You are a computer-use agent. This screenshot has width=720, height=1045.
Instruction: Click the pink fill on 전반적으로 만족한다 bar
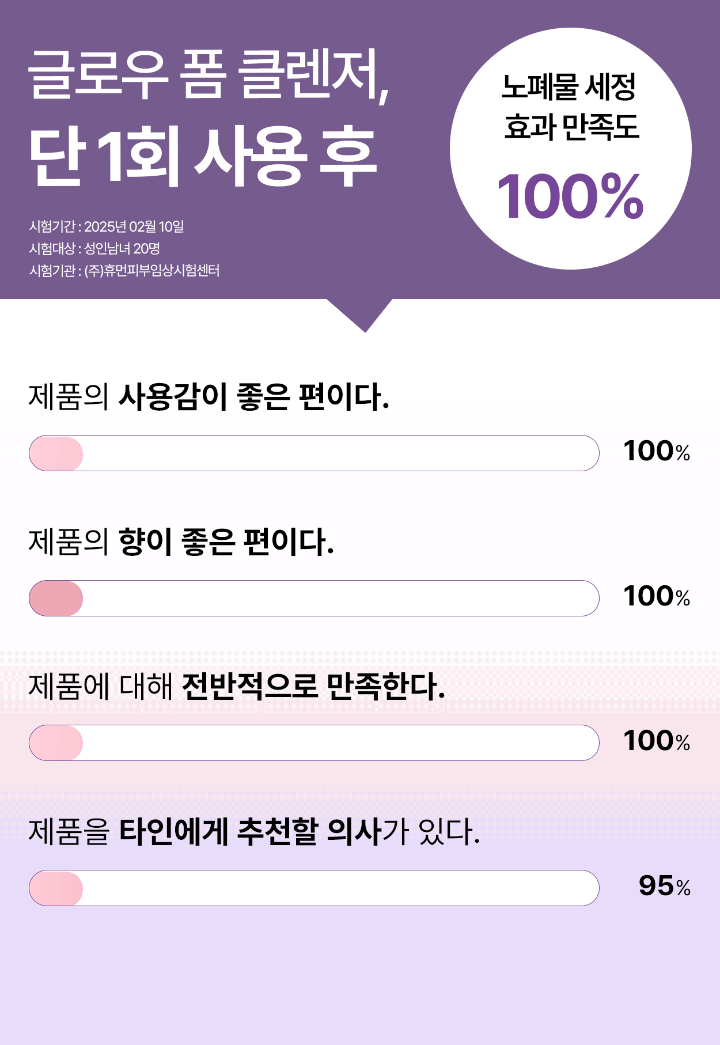coord(56,743)
